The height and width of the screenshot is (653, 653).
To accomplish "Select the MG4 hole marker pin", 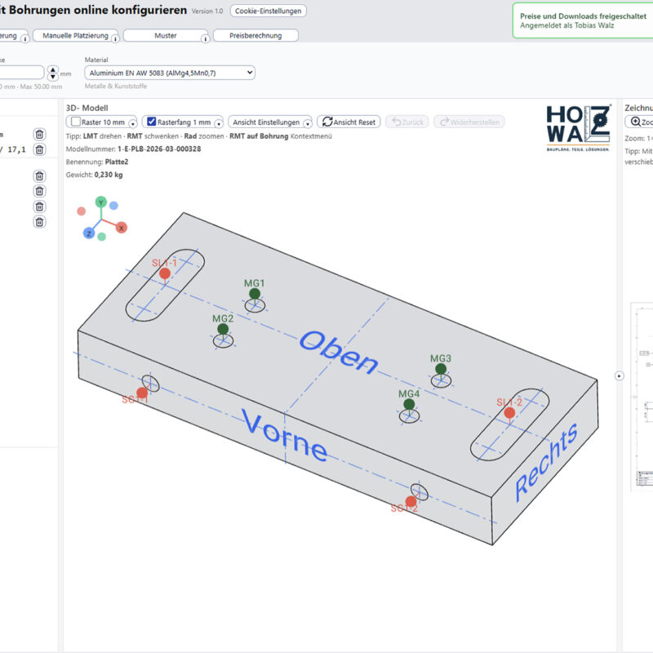I will [x=409, y=404].
